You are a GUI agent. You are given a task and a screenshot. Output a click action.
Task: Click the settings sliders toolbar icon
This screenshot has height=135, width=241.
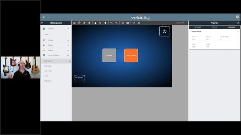(x=139, y=23)
